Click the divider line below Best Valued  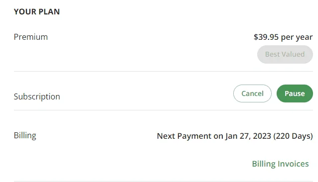tap(163, 71)
